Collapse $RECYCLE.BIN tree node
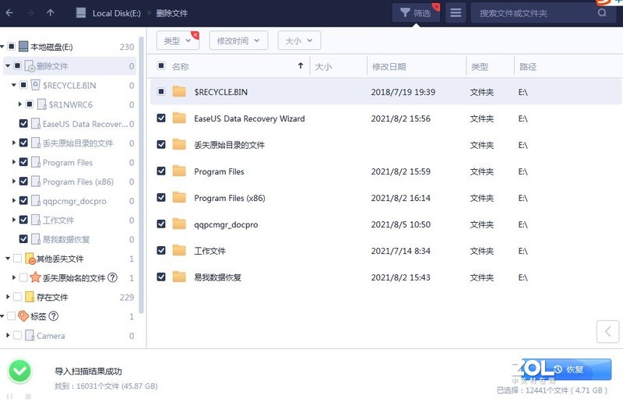Image resolution: width=623 pixels, height=402 pixels. (x=14, y=85)
